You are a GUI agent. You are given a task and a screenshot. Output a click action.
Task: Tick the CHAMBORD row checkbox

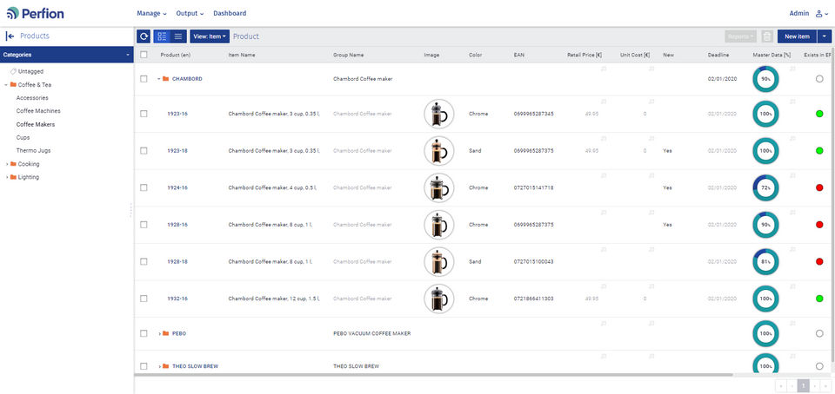click(144, 79)
